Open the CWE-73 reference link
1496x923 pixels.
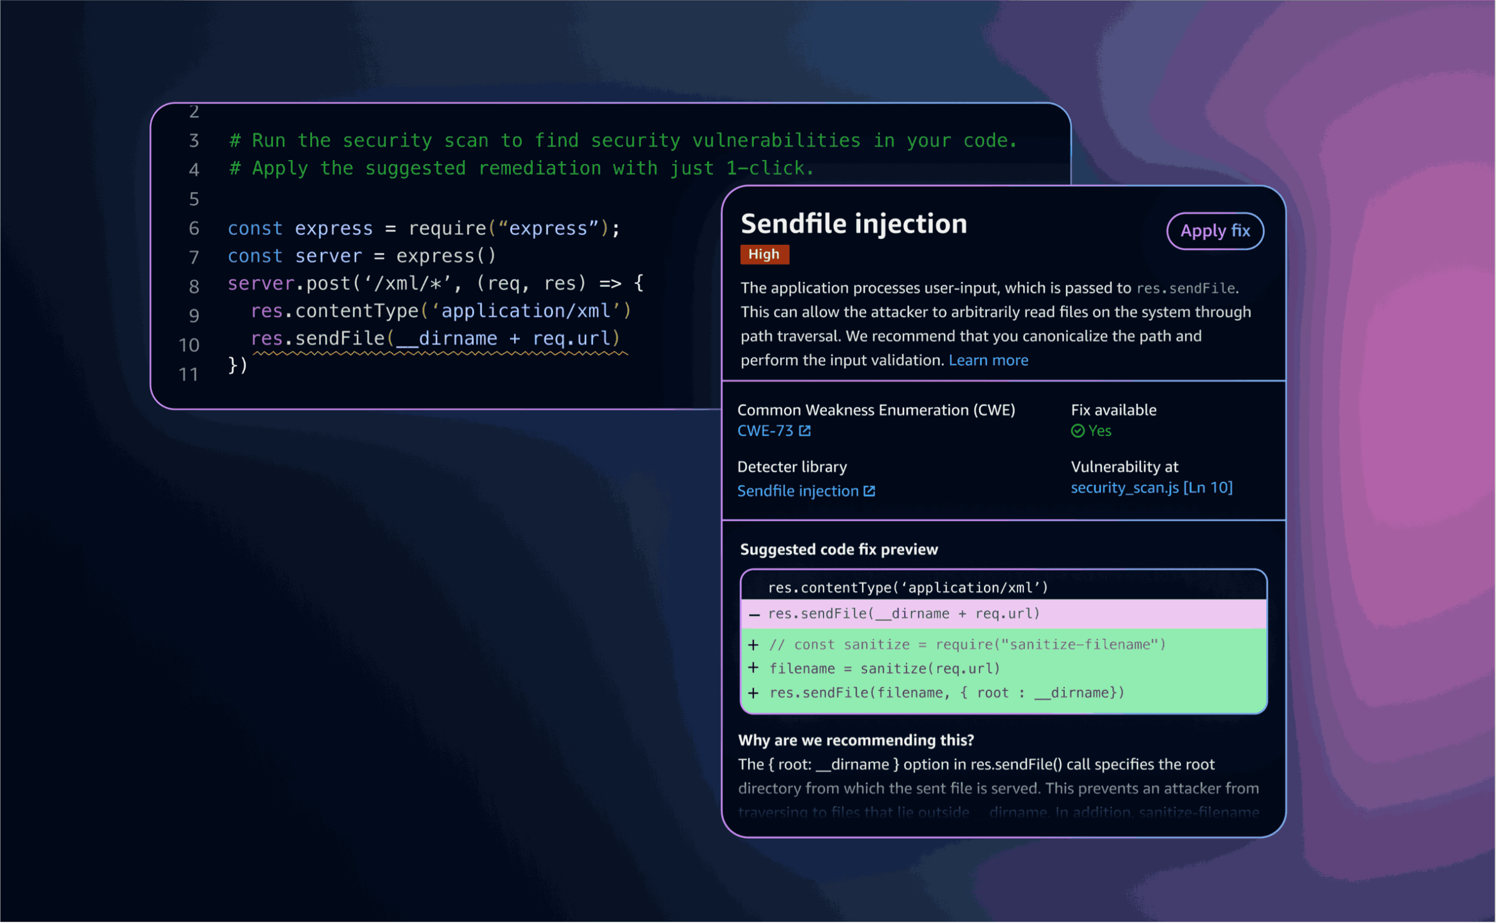point(766,431)
